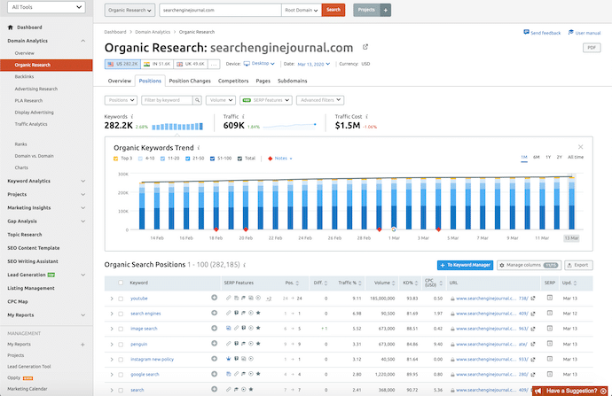The height and width of the screenshot is (396, 612).
Task: Expand the youtube keyword row
Action: click(112, 299)
